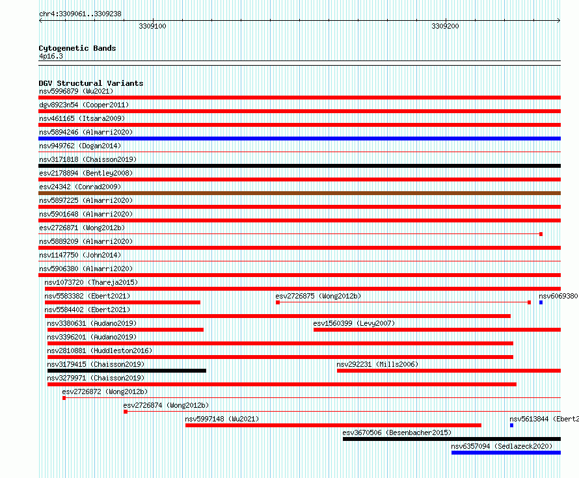Click the DGV Structural Variants track title
579x478 pixels.
click(91, 83)
